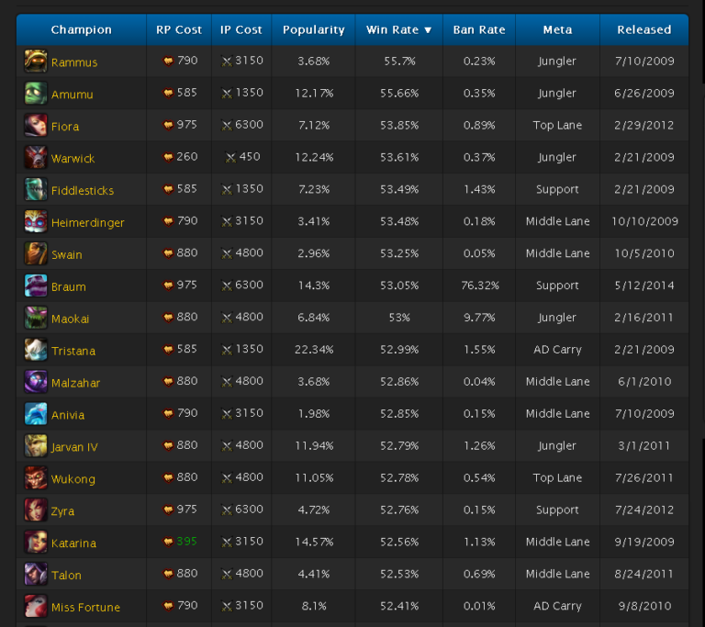
Task: Select Tristana's portrait icon
Action: (x=36, y=350)
